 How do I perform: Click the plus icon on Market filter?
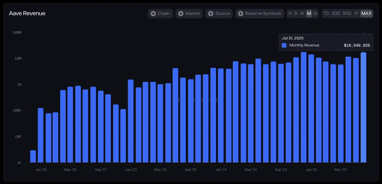pyautogui.click(x=181, y=14)
